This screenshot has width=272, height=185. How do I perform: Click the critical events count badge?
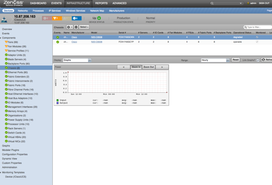point(47,18)
